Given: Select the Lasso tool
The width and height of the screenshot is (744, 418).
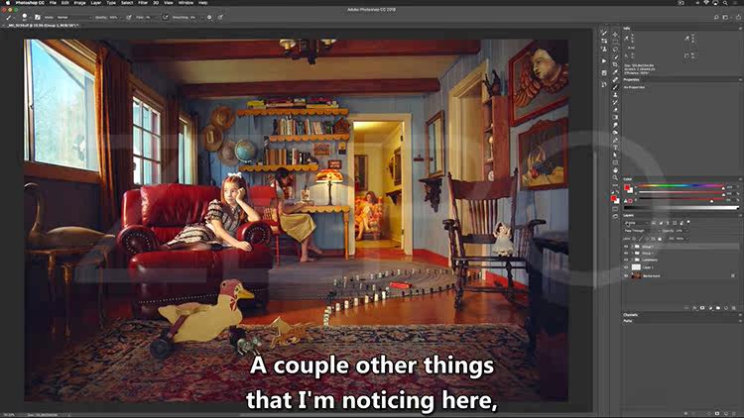Looking at the screenshot, I should click(x=615, y=50).
